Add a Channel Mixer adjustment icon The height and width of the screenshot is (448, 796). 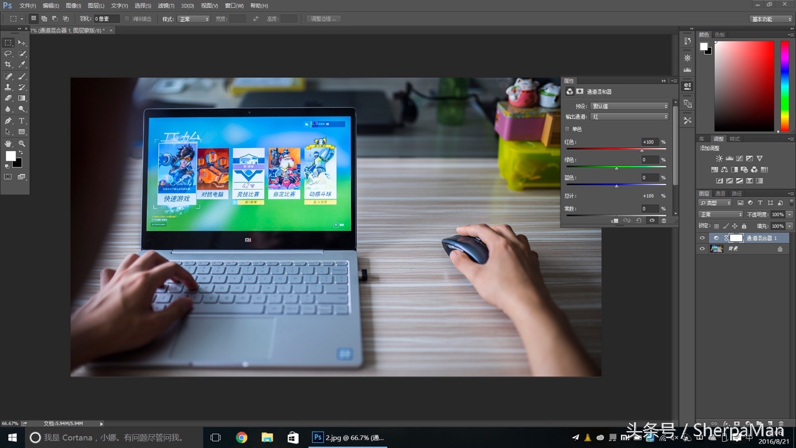tap(754, 169)
